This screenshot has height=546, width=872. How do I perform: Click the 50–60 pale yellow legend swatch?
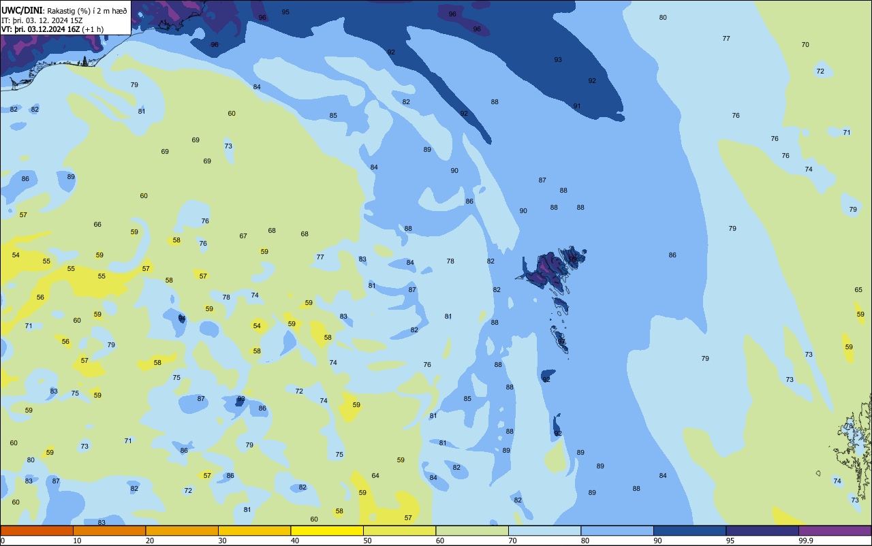(x=399, y=530)
